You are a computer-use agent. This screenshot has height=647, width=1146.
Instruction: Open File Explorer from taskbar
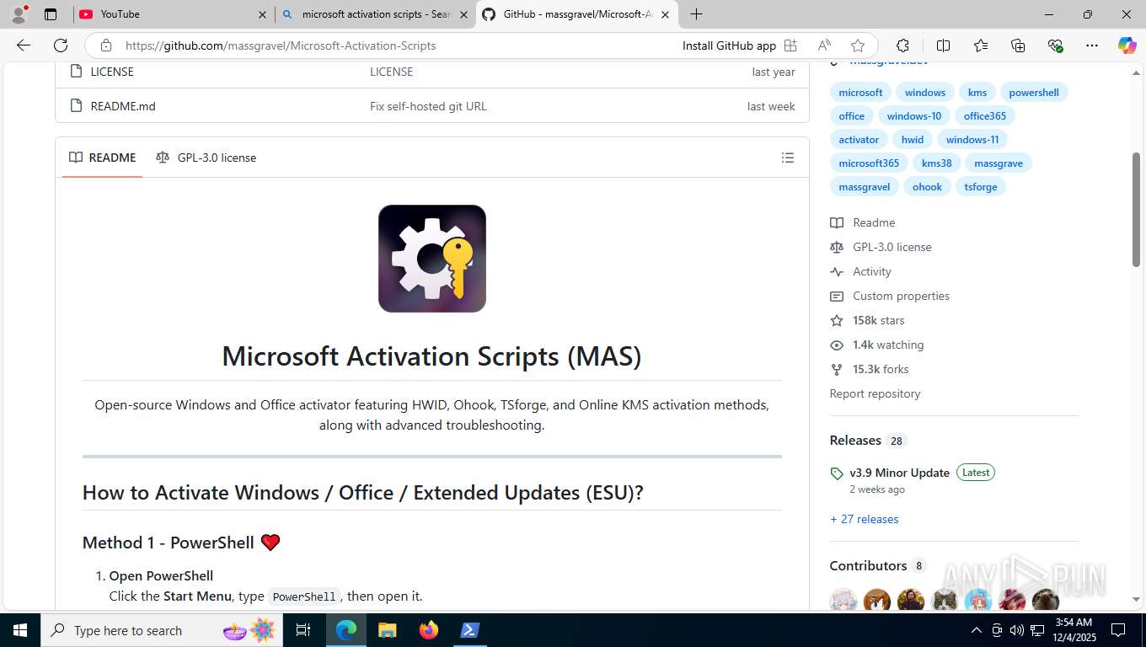click(387, 630)
